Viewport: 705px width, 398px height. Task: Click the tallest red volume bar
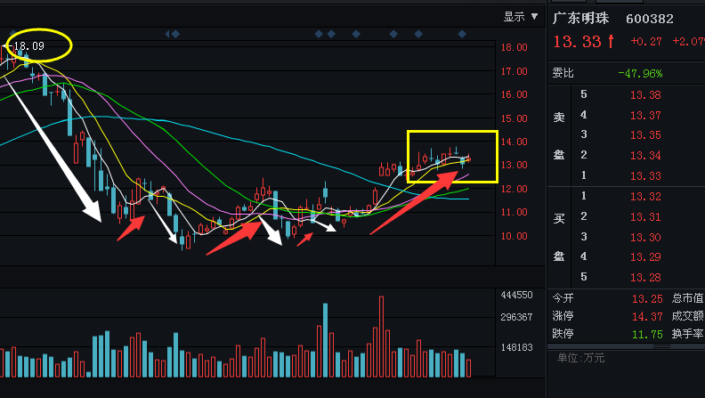point(381,337)
